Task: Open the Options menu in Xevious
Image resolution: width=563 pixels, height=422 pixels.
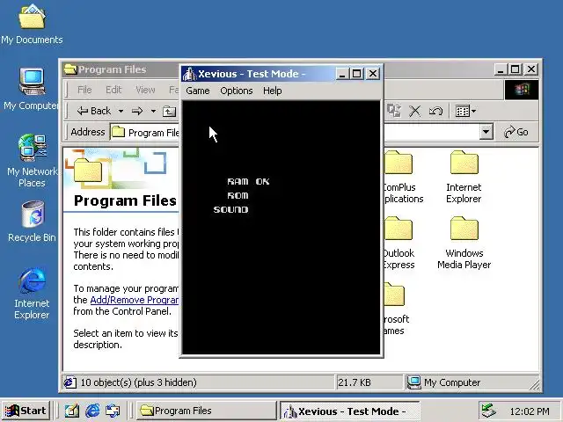Action: point(237,91)
